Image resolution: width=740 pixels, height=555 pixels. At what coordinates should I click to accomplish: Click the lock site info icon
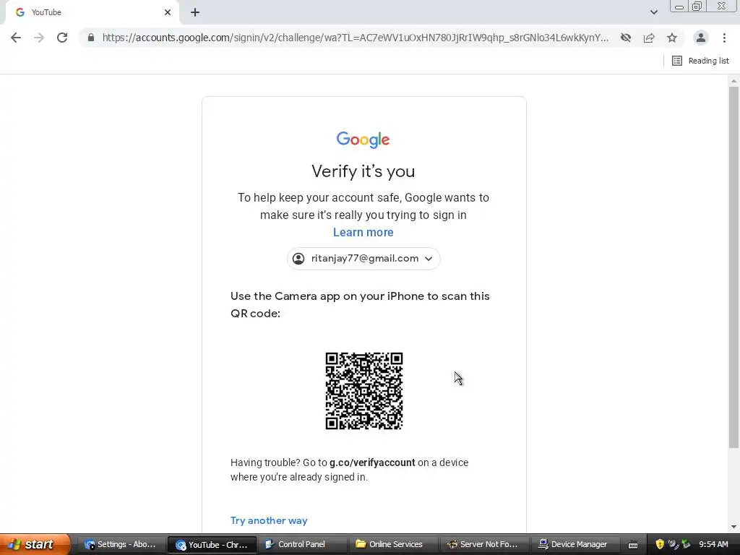(x=91, y=38)
